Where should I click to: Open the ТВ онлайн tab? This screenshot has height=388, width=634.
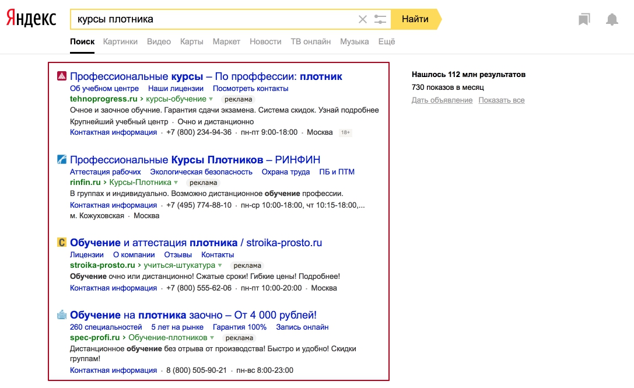pyautogui.click(x=310, y=41)
